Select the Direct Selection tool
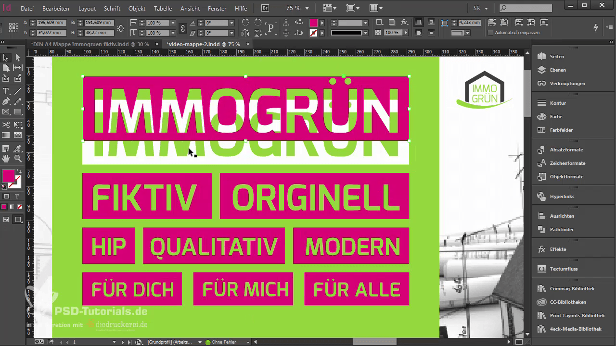 tap(18, 58)
